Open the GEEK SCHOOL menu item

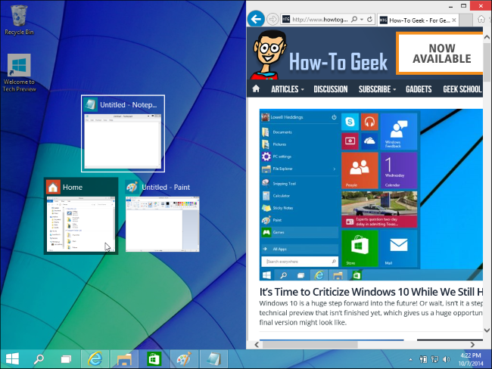pyautogui.click(x=462, y=89)
